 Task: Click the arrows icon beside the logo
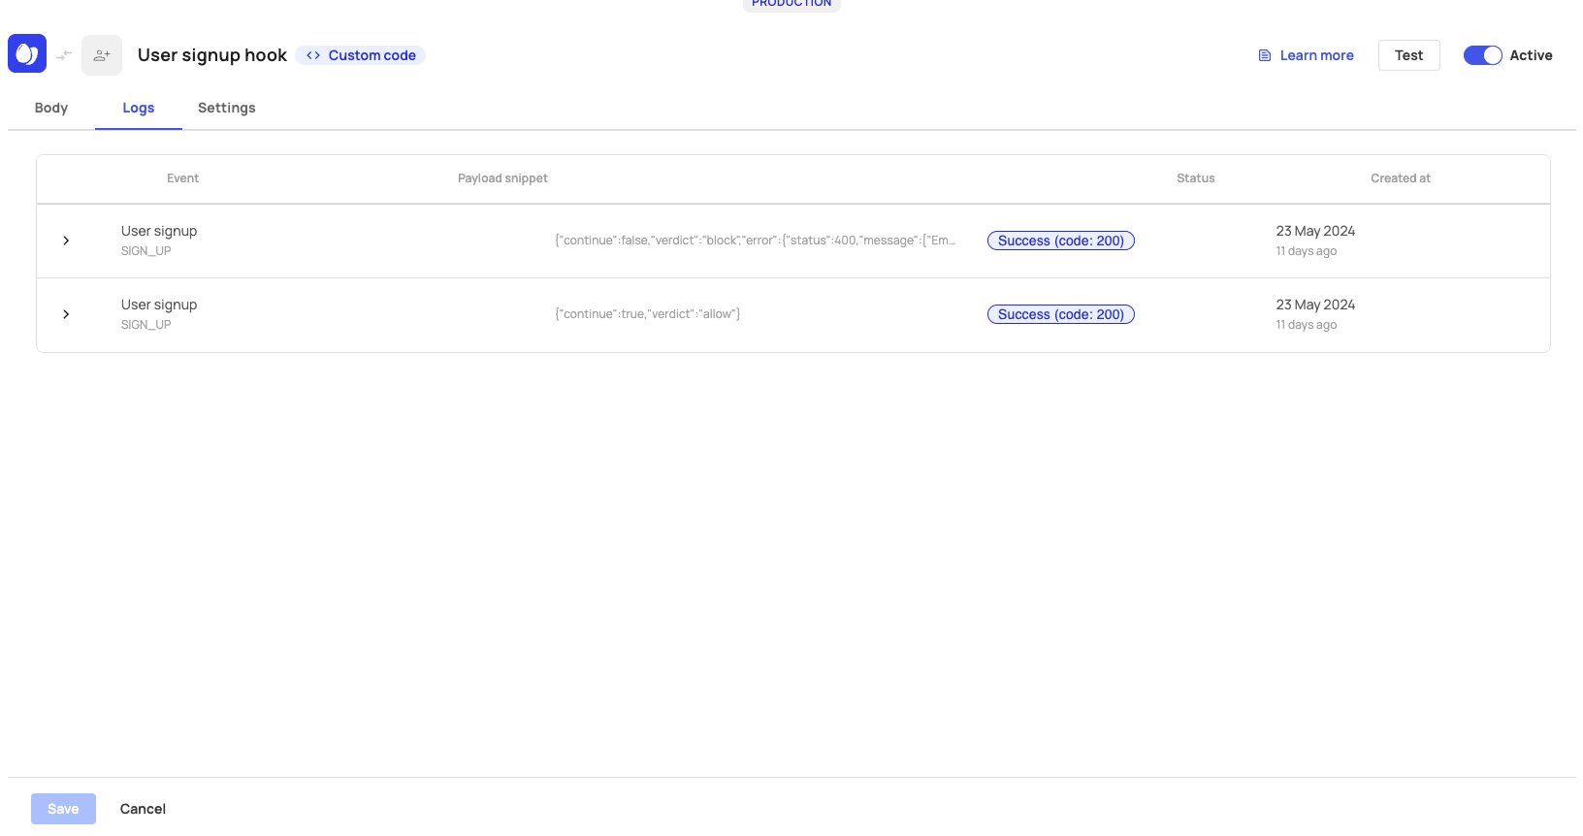pos(64,55)
